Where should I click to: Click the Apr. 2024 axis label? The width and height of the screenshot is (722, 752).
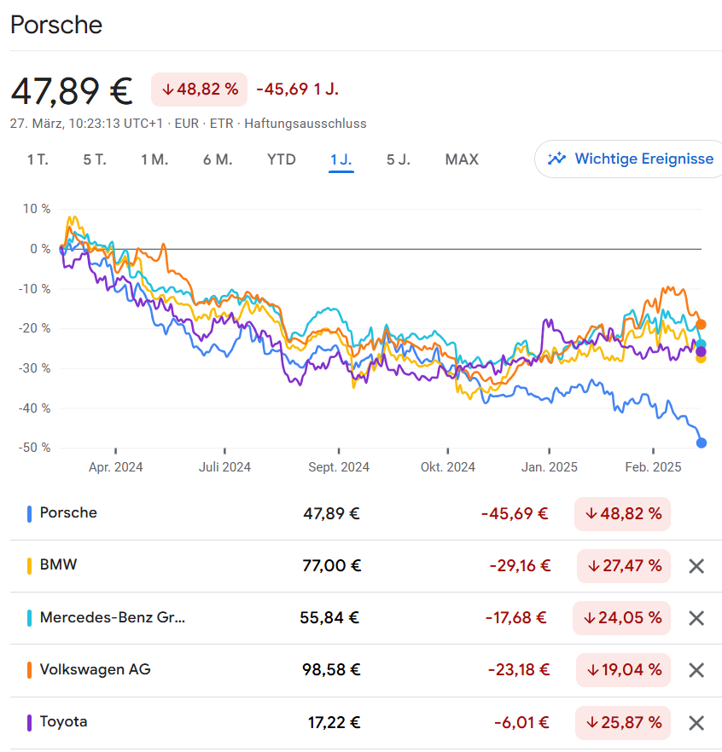click(x=116, y=467)
